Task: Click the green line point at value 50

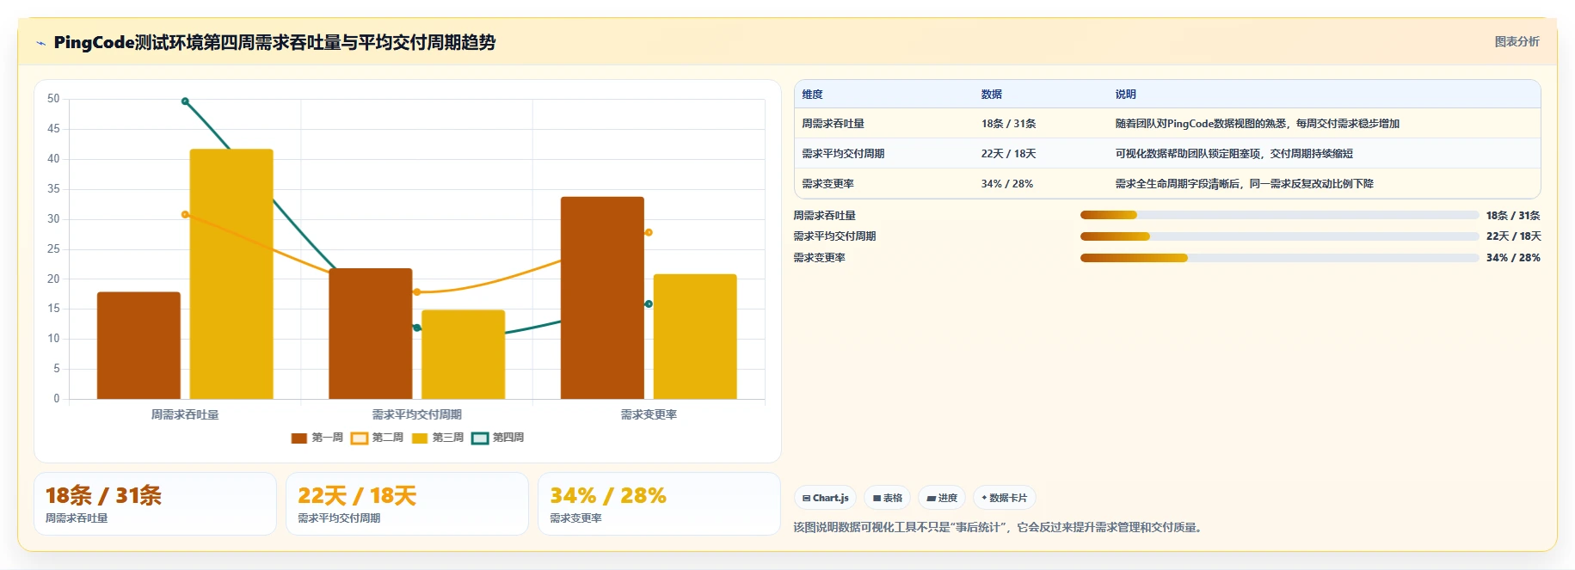Action: [185, 101]
